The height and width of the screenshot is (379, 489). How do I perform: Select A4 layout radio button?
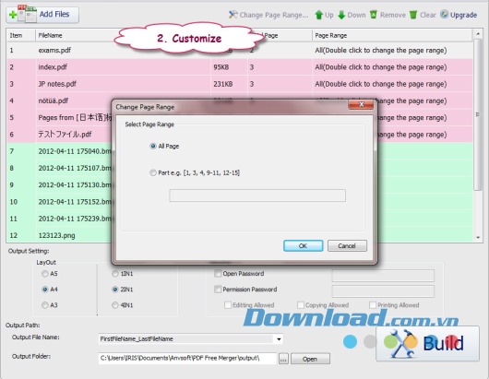(45, 290)
